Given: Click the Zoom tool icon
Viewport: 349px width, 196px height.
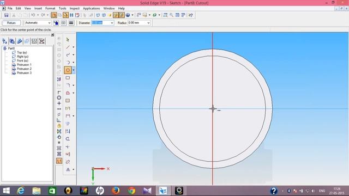Looking at the screenshot, I should coord(171,15).
